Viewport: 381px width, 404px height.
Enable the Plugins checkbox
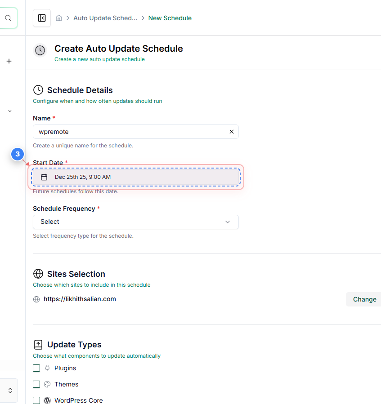coord(36,368)
